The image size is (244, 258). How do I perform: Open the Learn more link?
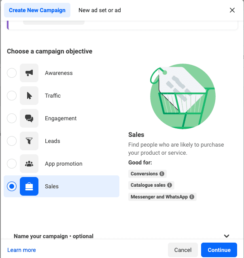point(21,250)
